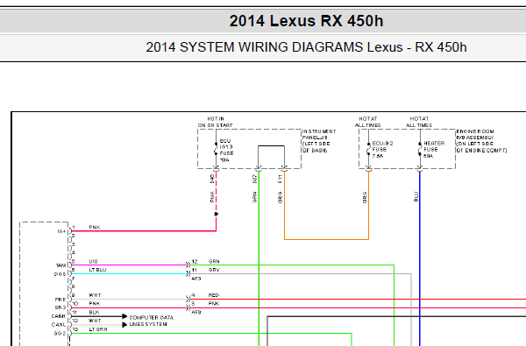The image size is (526, 346).
Task: Click the '2014 Lexus RX 450h' page title
Action: pyautogui.click(x=306, y=21)
